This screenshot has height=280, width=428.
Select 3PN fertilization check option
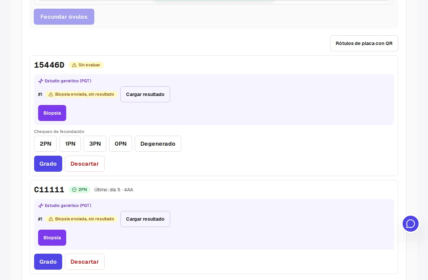[x=95, y=144]
